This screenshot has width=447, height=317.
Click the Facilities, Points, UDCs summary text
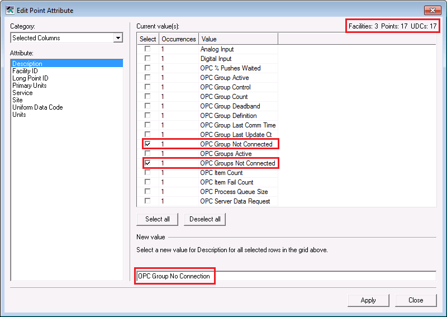pyautogui.click(x=393, y=26)
